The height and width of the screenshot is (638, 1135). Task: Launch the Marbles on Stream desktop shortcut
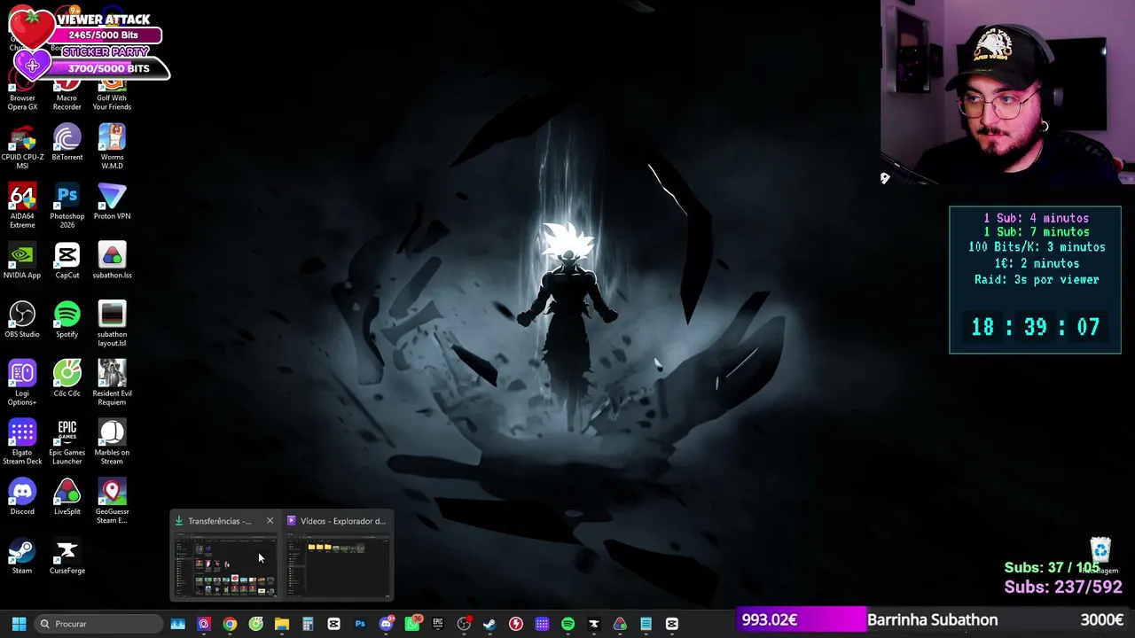(112, 442)
